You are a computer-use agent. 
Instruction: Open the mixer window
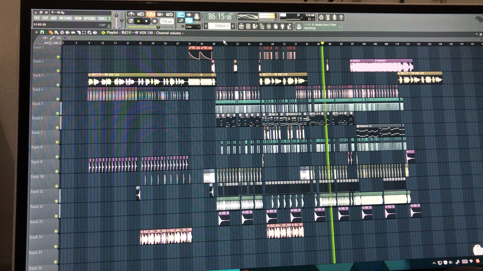click(269, 26)
